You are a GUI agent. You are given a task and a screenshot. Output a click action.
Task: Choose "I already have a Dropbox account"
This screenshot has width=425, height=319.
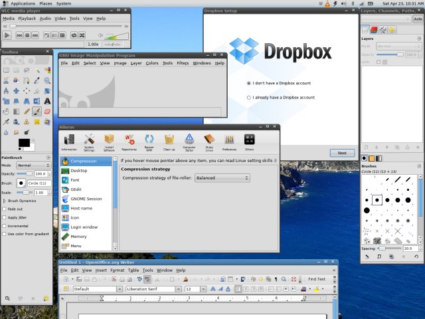[249, 97]
